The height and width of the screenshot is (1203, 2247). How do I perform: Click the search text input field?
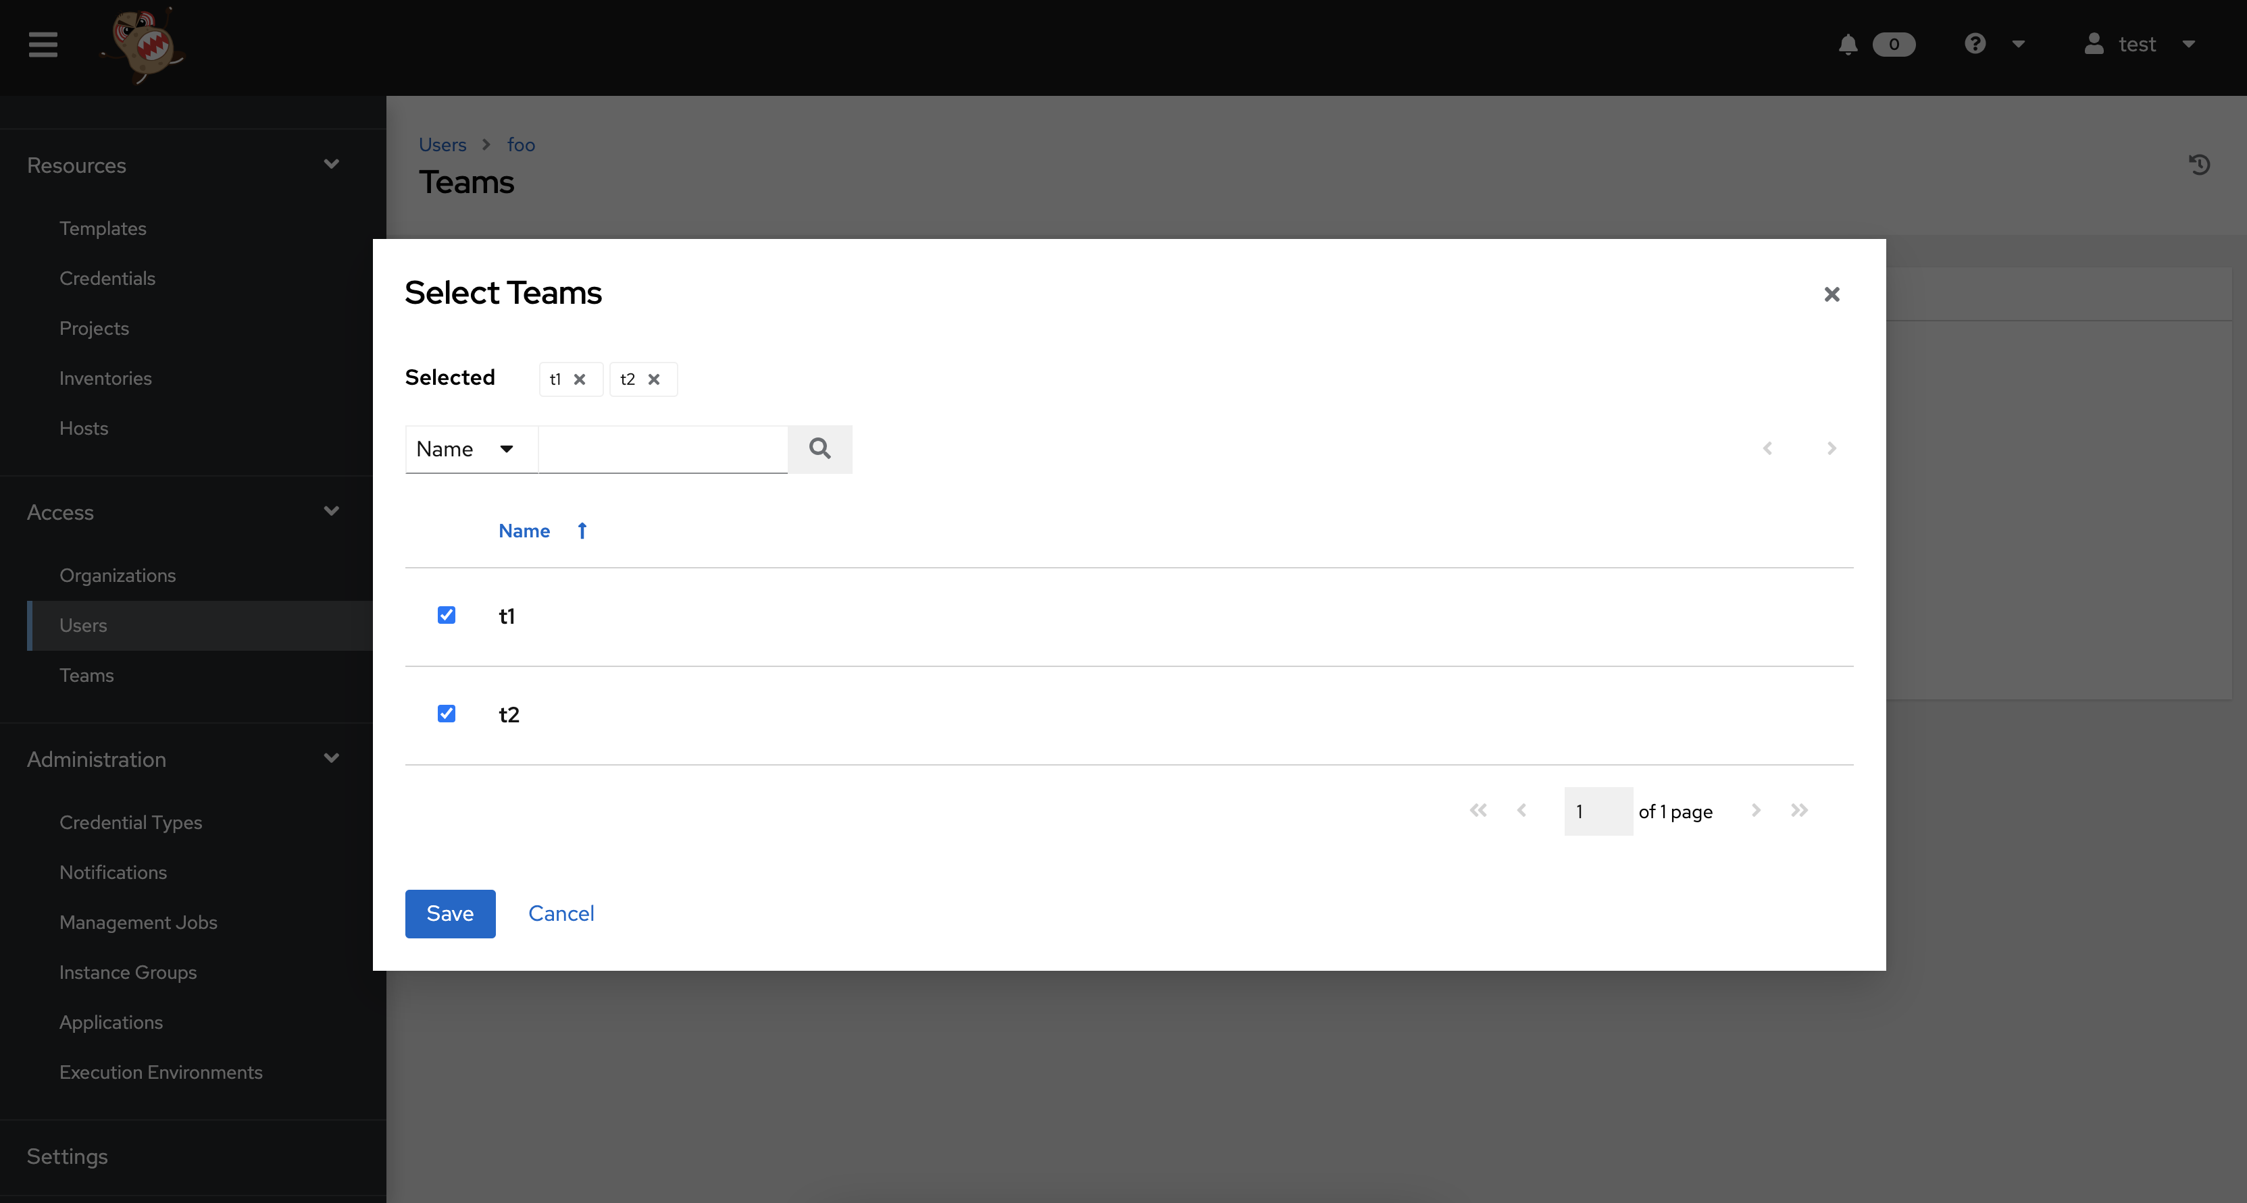[663, 449]
